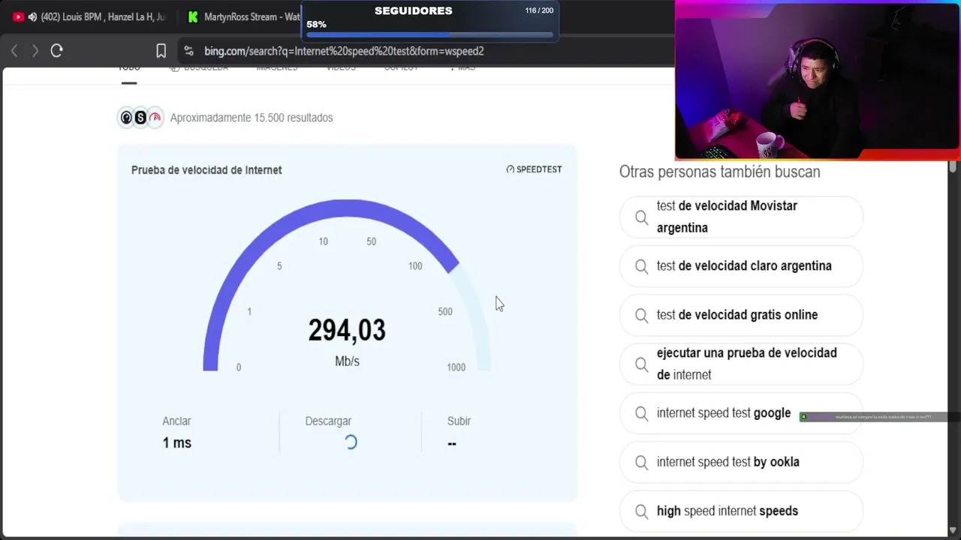Image resolution: width=961 pixels, height=540 pixels.
Task: Click search icon beside high speed internet speeds
Action: 641,511
